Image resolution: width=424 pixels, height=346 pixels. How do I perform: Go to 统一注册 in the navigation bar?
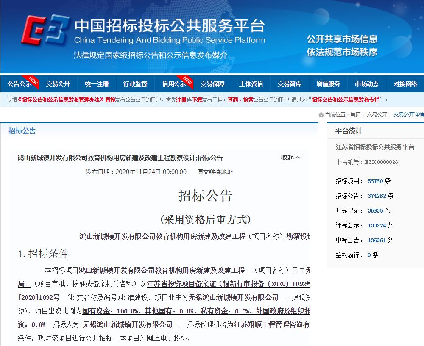click(97, 84)
